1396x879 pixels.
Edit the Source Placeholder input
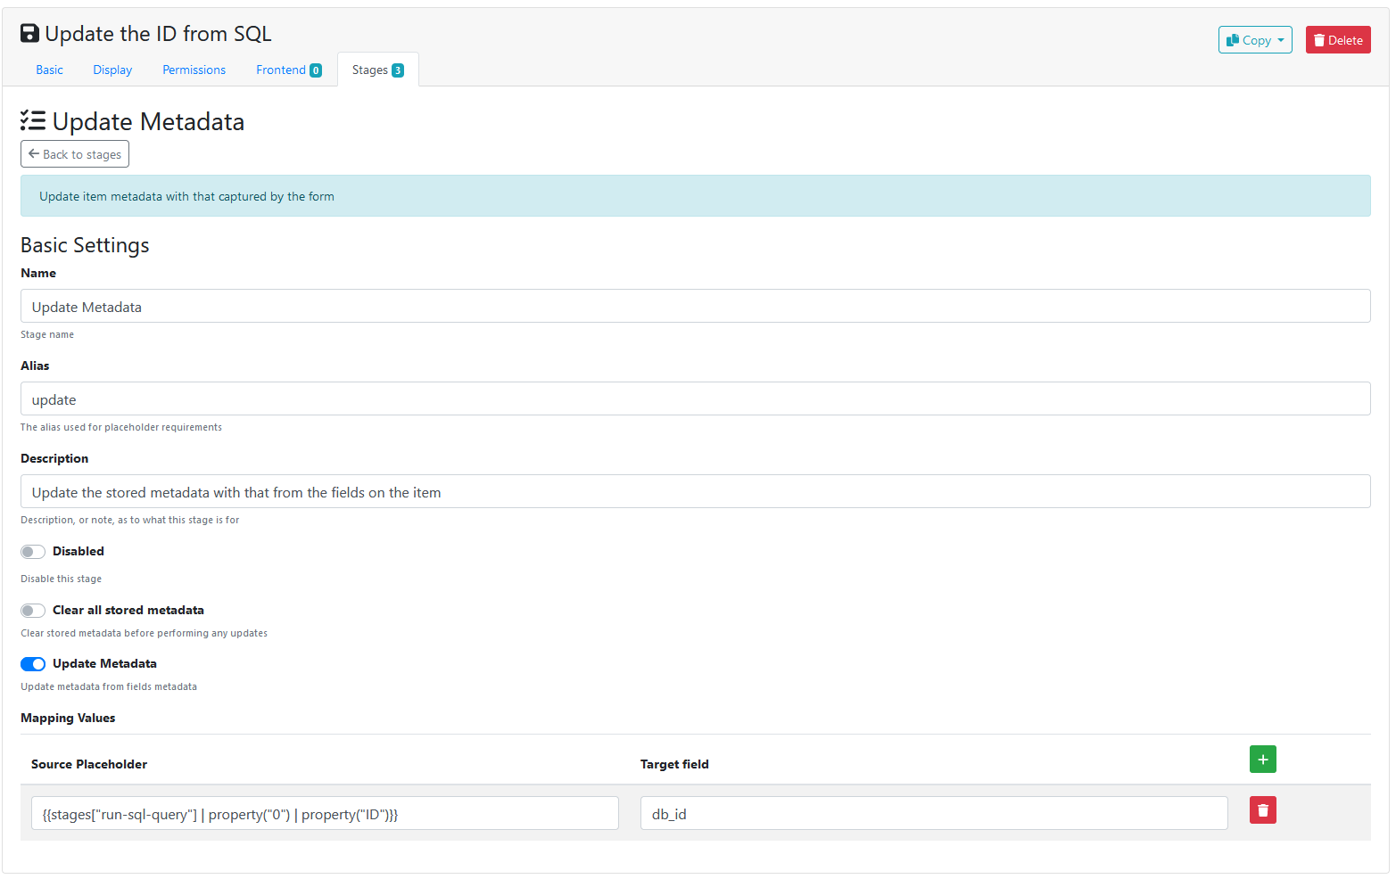point(325,814)
